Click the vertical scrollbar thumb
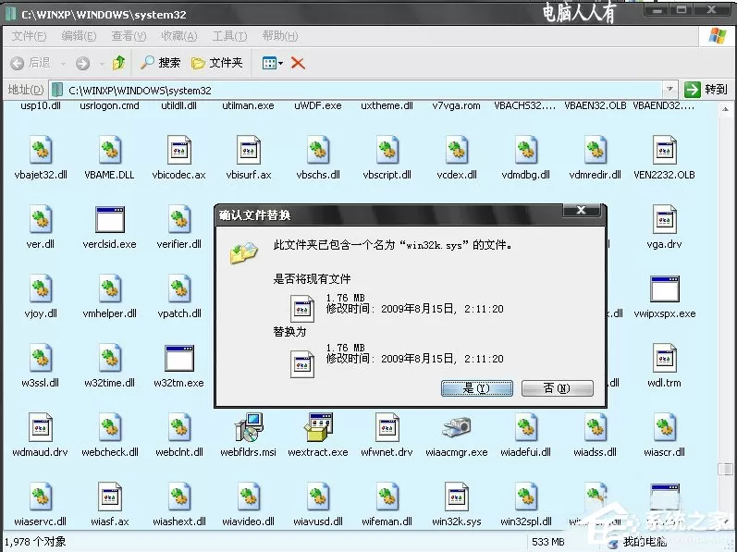 pos(725,469)
